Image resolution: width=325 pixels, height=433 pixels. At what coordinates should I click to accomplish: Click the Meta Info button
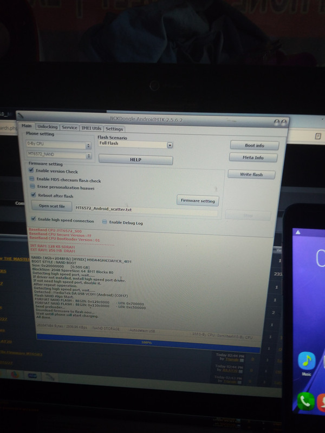[x=253, y=158]
